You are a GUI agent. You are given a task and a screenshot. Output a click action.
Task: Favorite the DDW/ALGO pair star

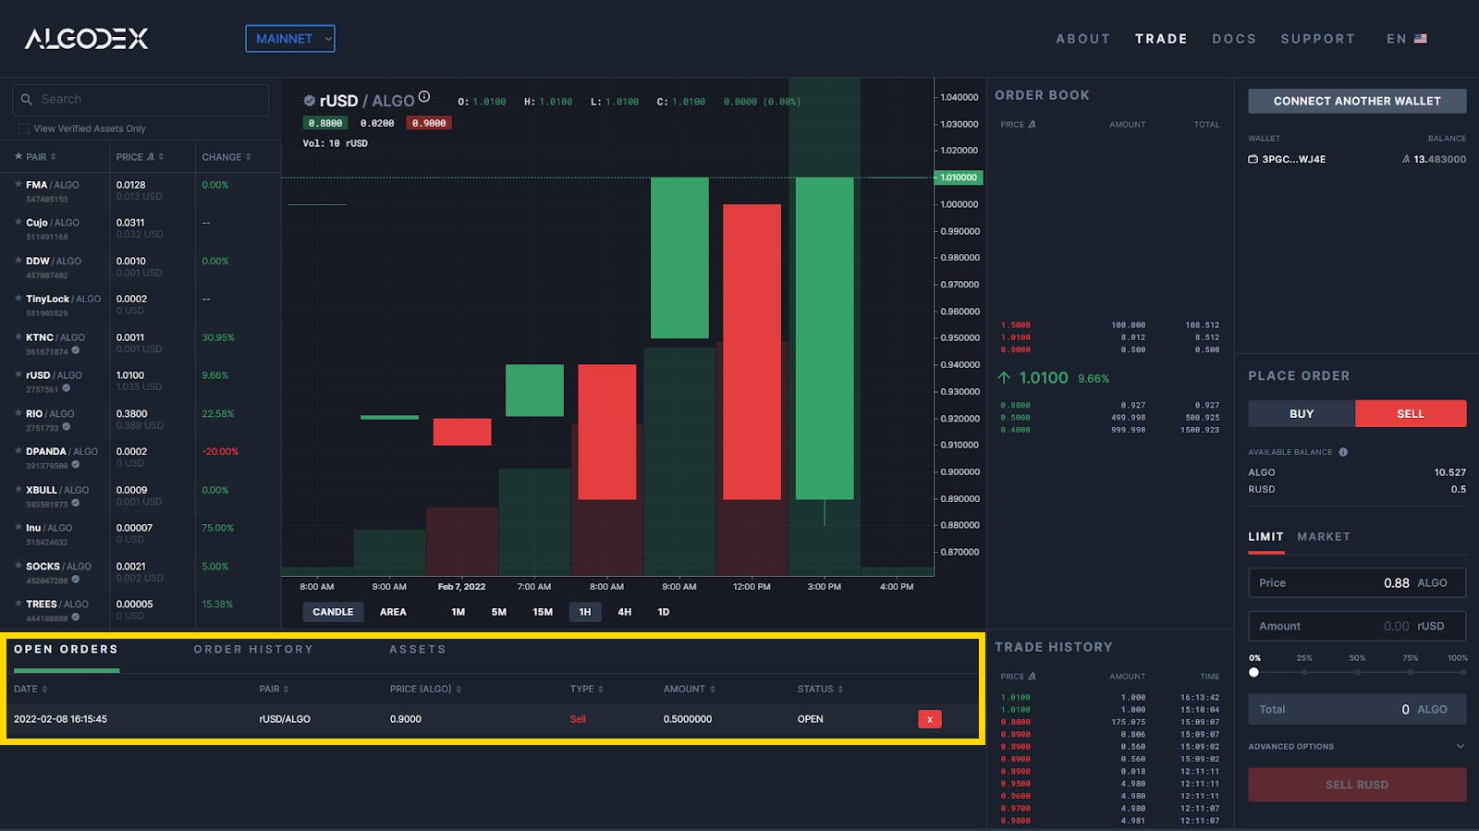coord(18,261)
